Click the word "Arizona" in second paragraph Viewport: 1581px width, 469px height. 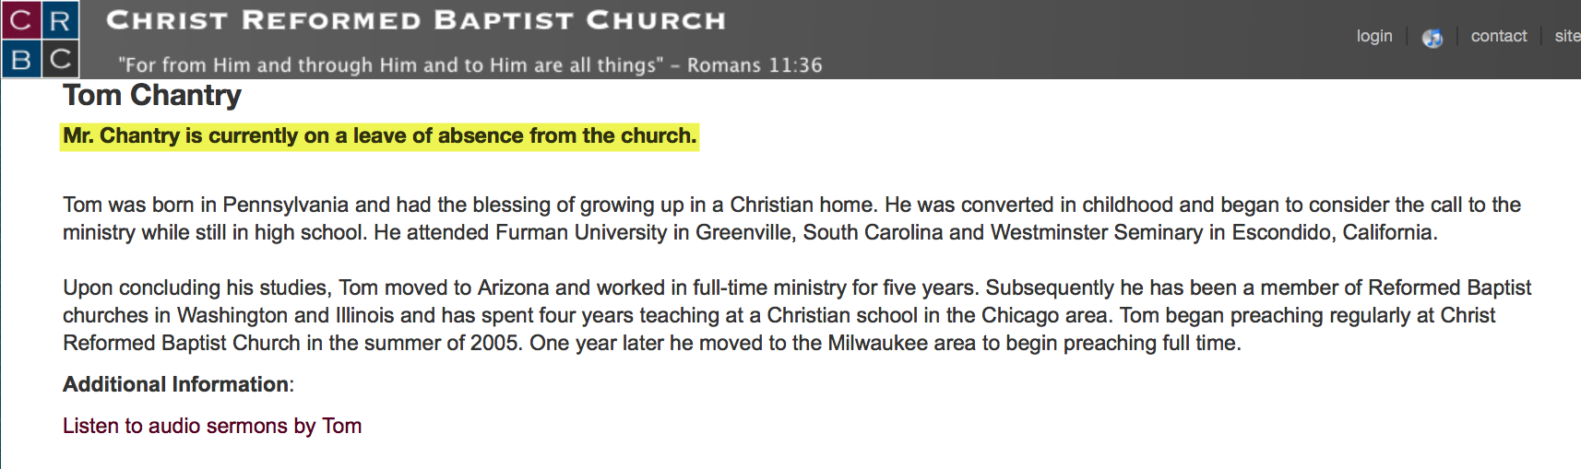[513, 287]
